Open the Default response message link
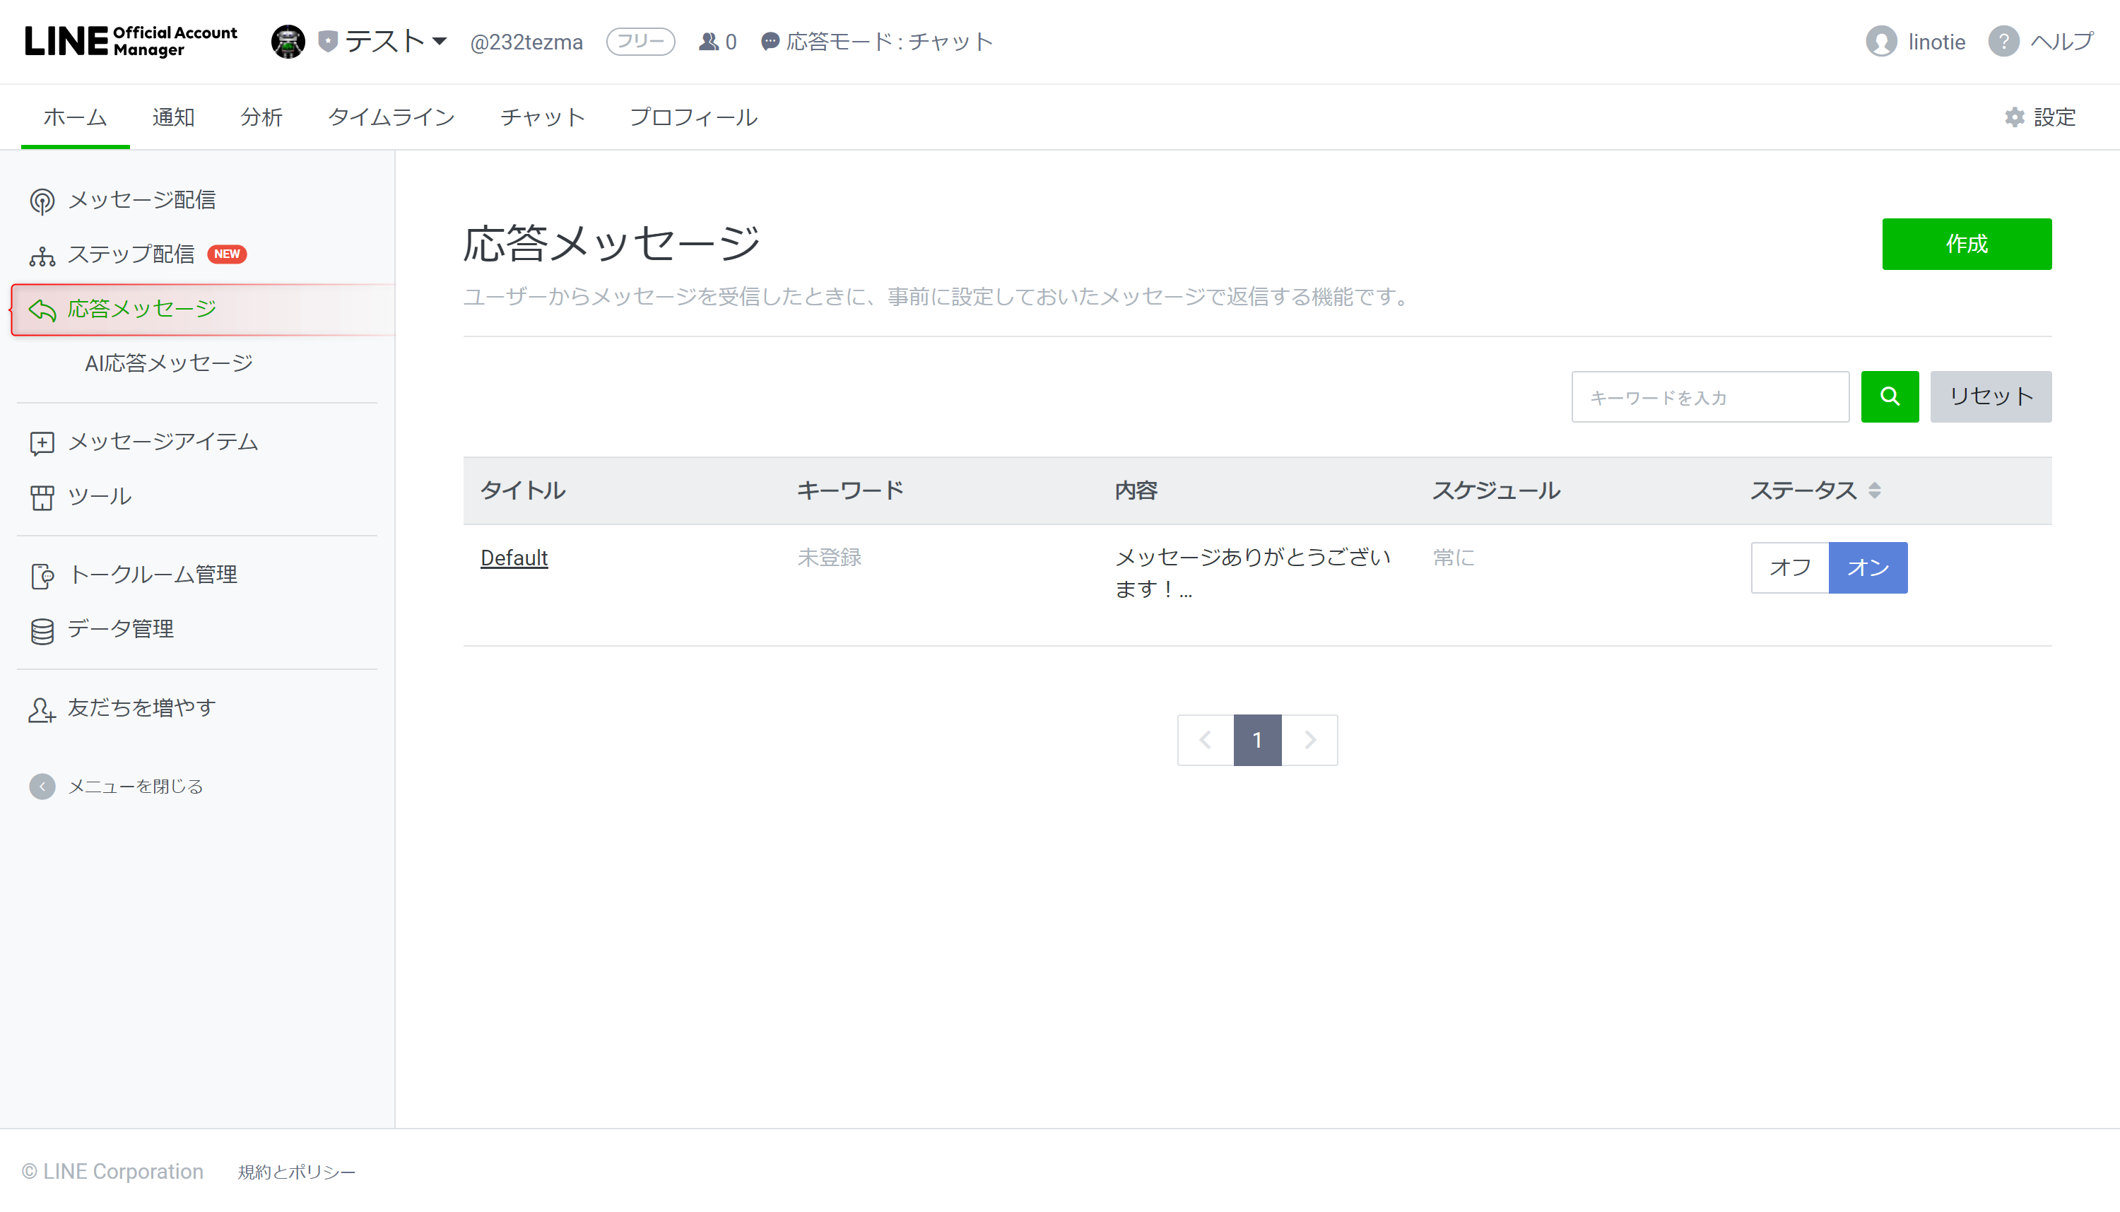Image resolution: width=2120 pixels, height=1212 pixels. 514,558
